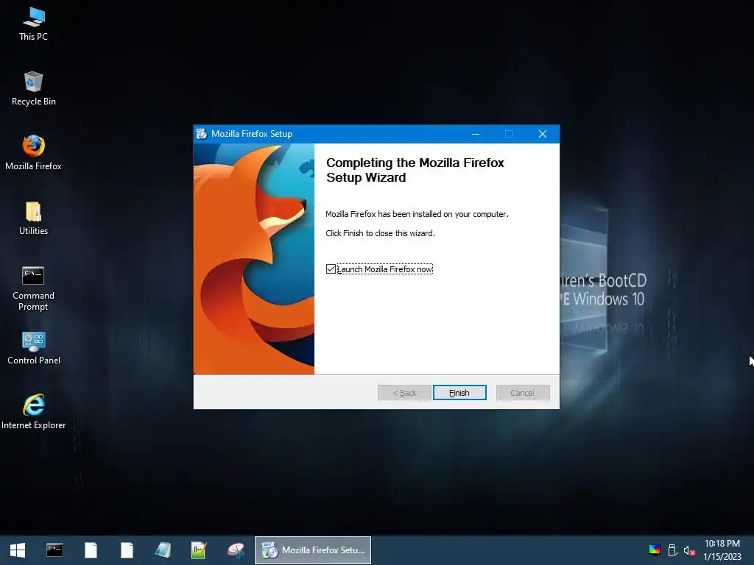
Task: Click the colorful display tray icon
Action: (x=655, y=550)
